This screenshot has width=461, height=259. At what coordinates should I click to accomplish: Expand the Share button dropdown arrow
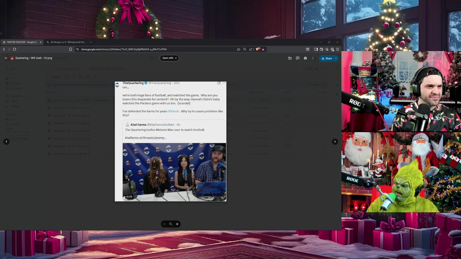(x=336, y=58)
